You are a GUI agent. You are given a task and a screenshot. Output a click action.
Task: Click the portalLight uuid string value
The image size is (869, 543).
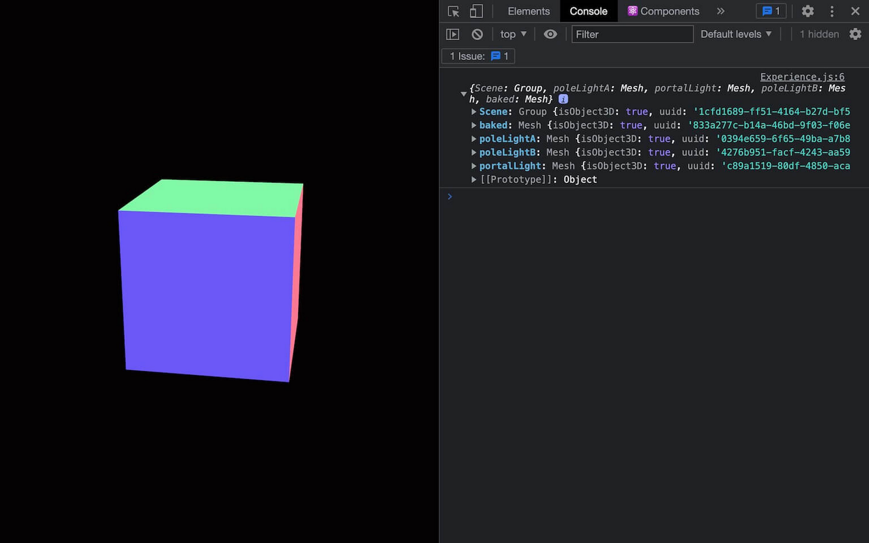[x=786, y=166]
